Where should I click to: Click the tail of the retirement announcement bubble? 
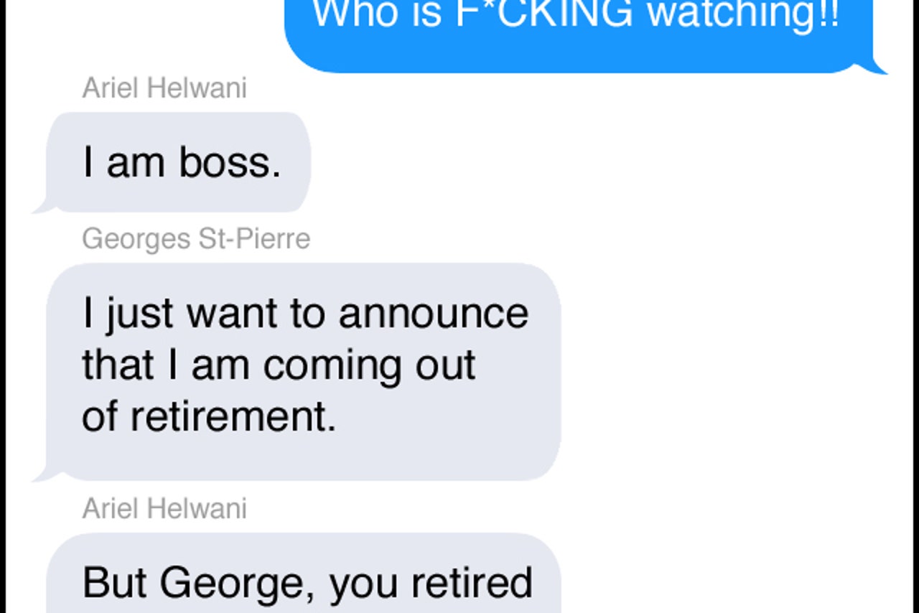point(43,474)
